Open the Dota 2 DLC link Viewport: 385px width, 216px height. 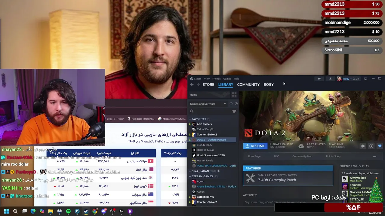[276, 156]
